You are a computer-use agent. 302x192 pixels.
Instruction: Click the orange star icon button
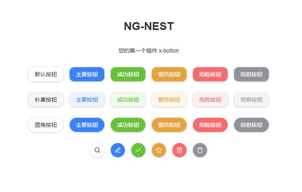pyautogui.click(x=159, y=150)
